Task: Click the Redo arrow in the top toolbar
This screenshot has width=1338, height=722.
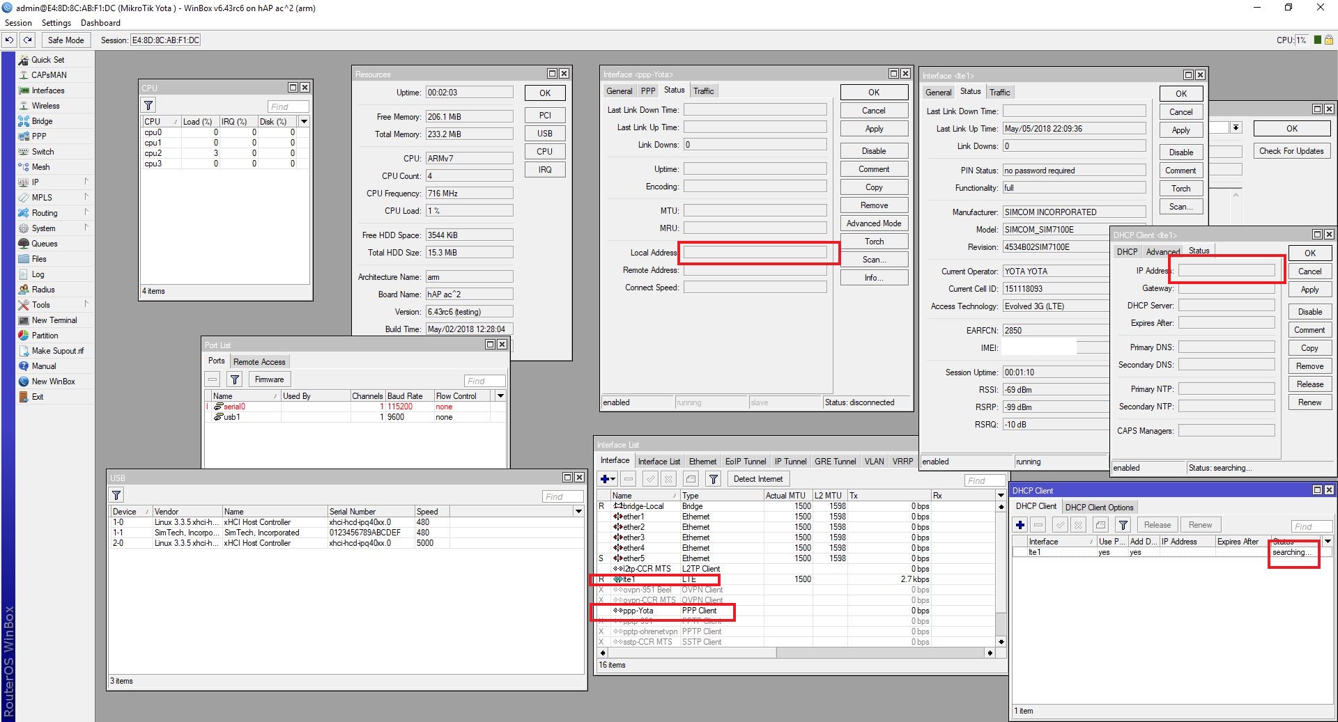Action: point(28,40)
